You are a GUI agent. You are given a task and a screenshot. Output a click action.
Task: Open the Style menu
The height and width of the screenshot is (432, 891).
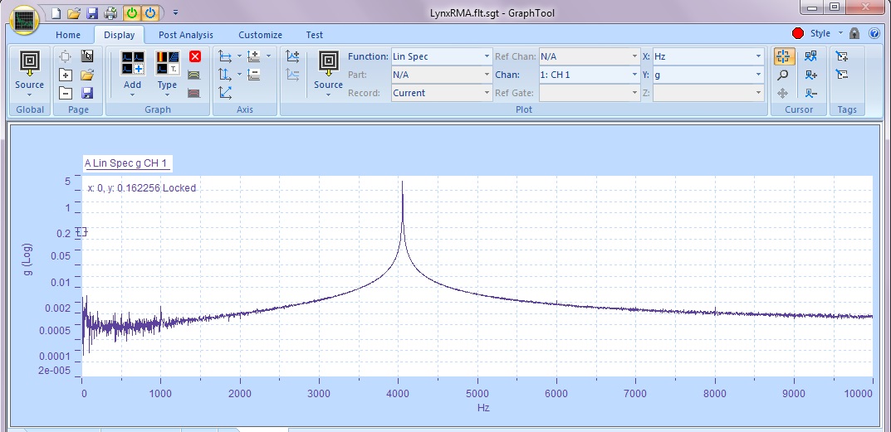826,33
